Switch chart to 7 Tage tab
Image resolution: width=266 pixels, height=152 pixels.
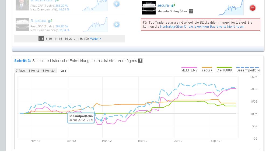pyautogui.click(x=20, y=71)
